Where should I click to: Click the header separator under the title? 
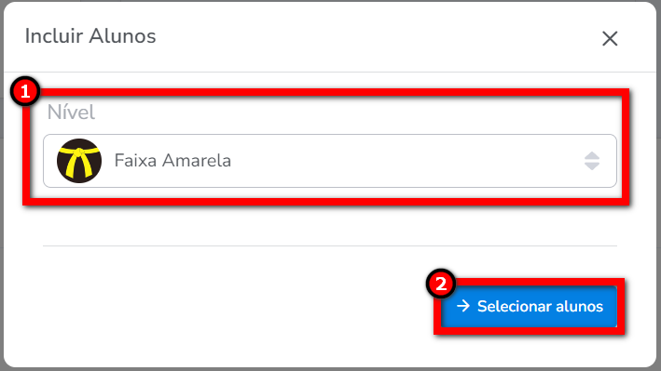pos(330,72)
